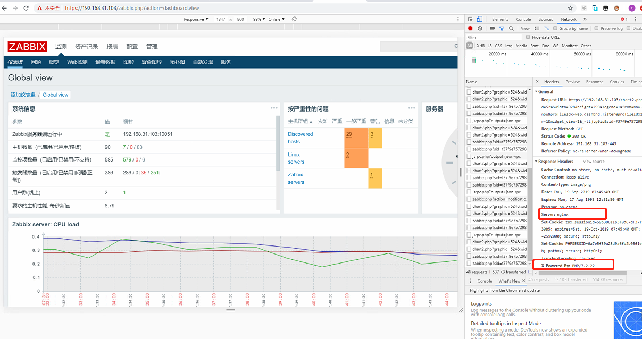Activate the inspect element picker icon

tap(470, 19)
